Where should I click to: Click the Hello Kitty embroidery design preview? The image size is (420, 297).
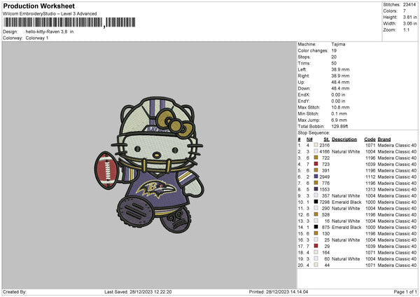point(150,165)
